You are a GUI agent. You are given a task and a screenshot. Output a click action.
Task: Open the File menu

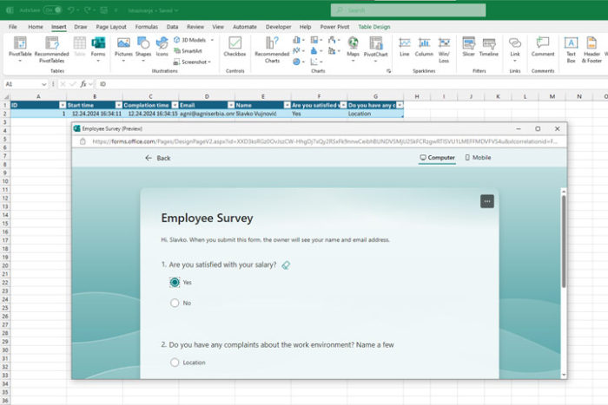(x=13, y=27)
